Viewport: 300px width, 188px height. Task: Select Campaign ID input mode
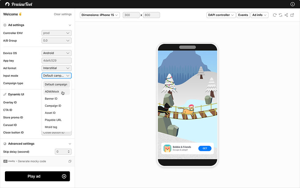56,106
